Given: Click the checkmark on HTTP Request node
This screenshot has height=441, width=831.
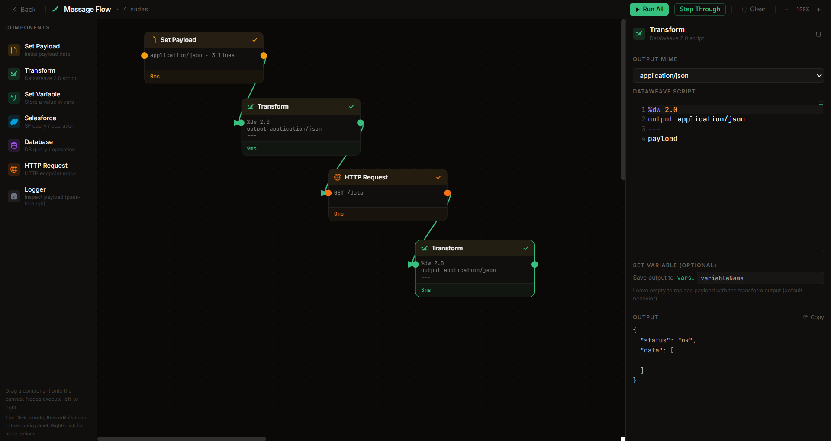Looking at the screenshot, I should [x=438, y=177].
